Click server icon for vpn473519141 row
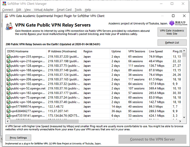Viewport: 190px width, 147px height. pos(8,116)
